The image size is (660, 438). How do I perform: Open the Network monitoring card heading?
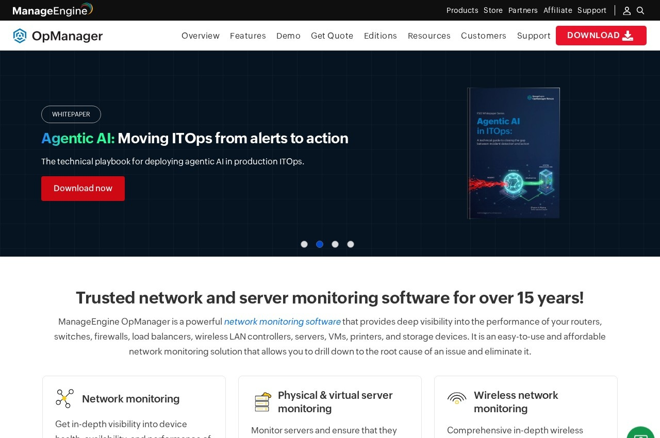pos(131,399)
